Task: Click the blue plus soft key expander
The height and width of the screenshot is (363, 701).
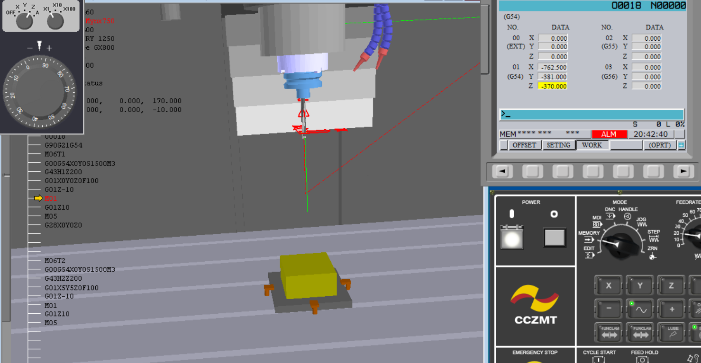Action: click(681, 145)
